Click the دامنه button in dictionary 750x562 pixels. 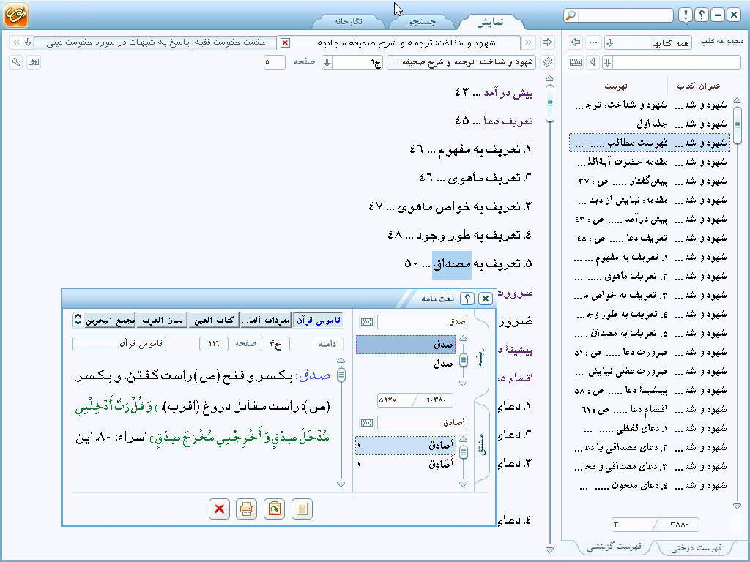pos(326,344)
